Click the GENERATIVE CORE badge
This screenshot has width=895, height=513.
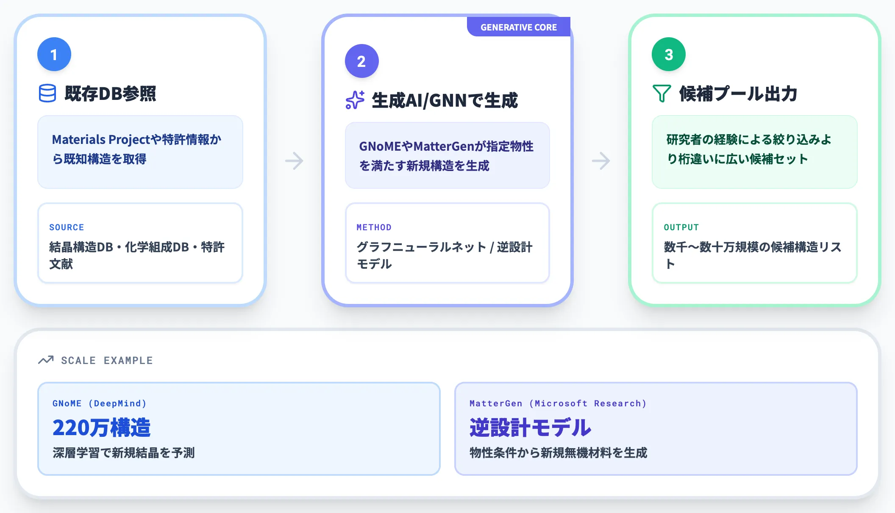[x=519, y=27]
